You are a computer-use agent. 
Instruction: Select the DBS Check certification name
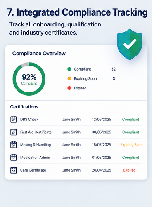click(29, 119)
